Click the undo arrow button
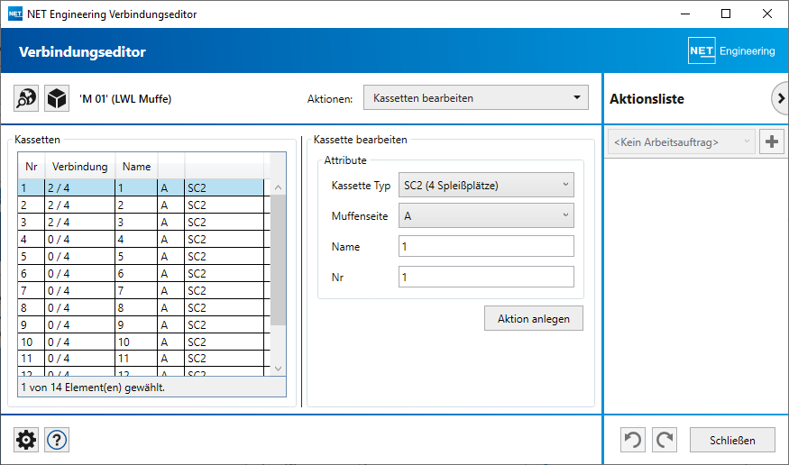 [633, 440]
